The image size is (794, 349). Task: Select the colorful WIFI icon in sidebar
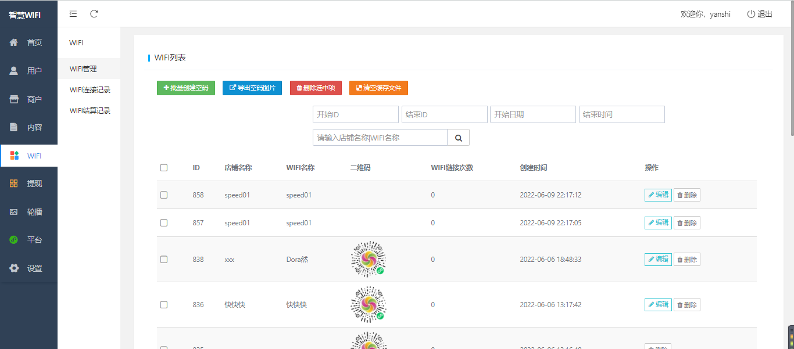[x=15, y=156]
